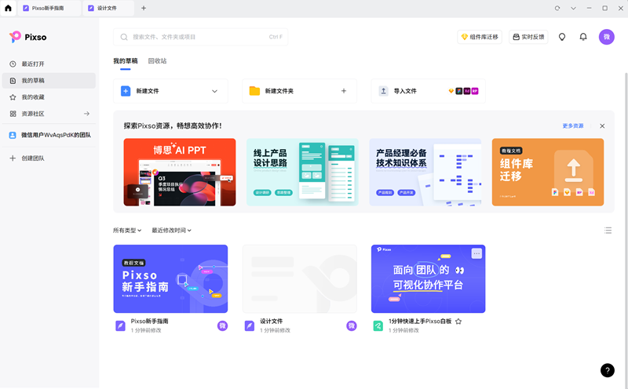Click the arrow next to 资源社区
Image resolution: width=628 pixels, height=389 pixels.
(86, 114)
